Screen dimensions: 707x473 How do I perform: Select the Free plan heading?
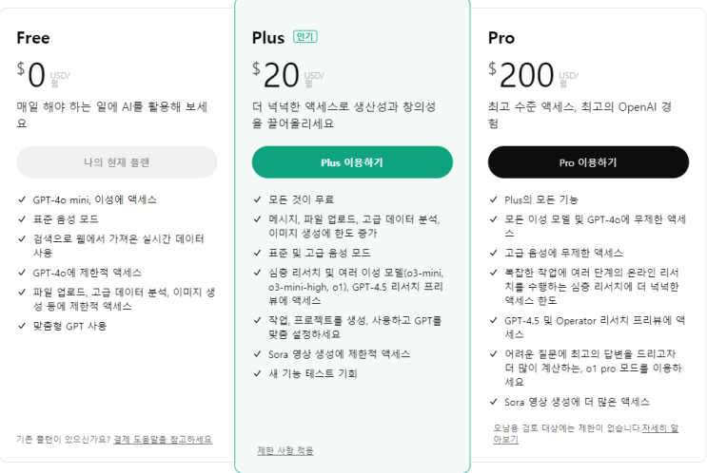point(33,38)
